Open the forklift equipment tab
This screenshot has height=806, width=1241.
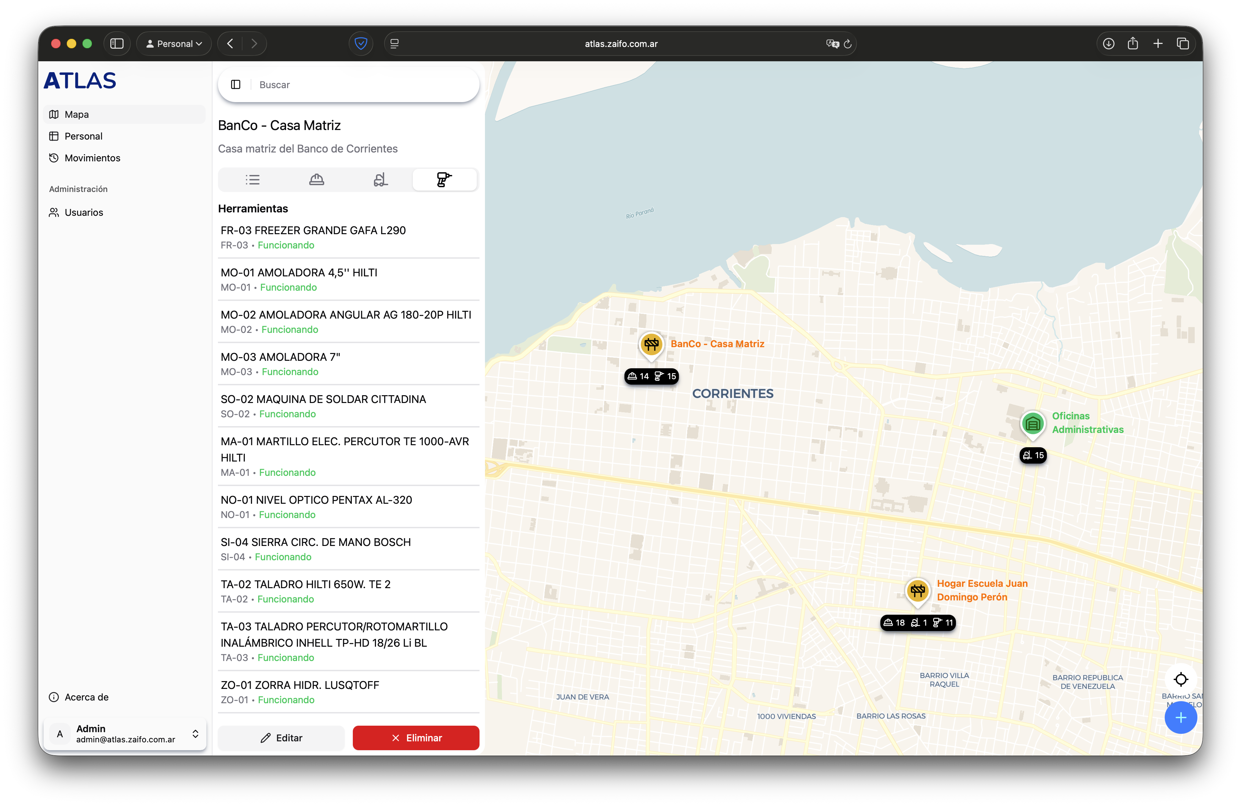pyautogui.click(x=381, y=180)
